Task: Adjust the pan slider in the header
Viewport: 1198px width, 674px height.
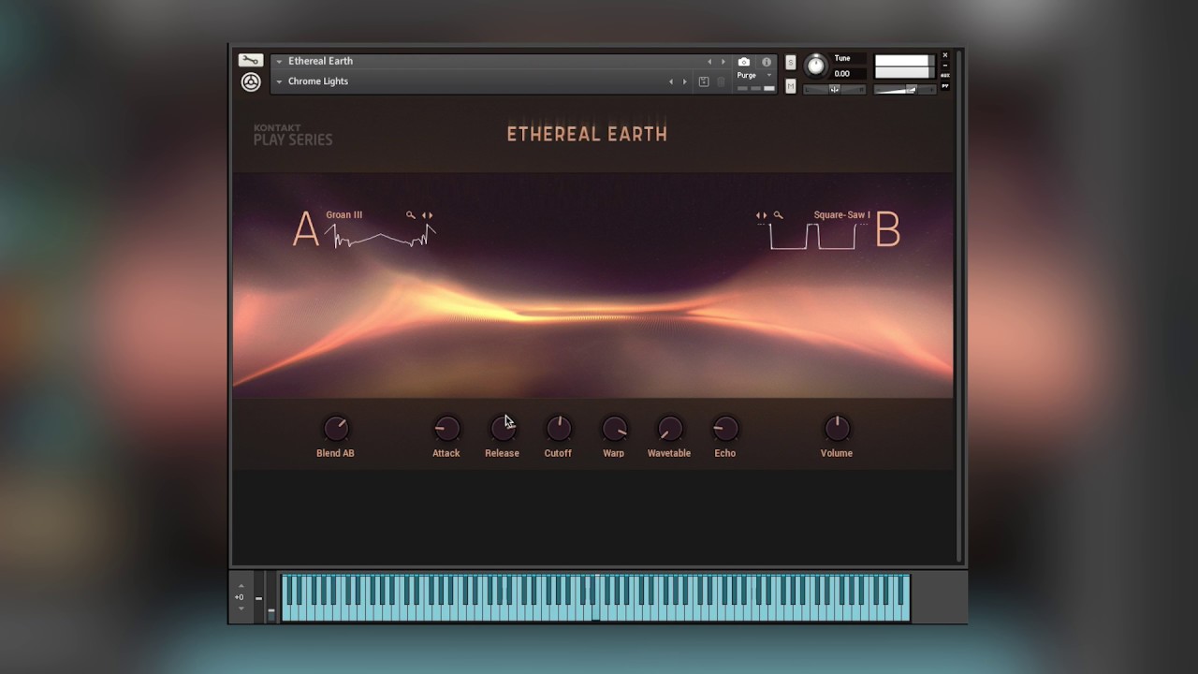Action: 835,89
